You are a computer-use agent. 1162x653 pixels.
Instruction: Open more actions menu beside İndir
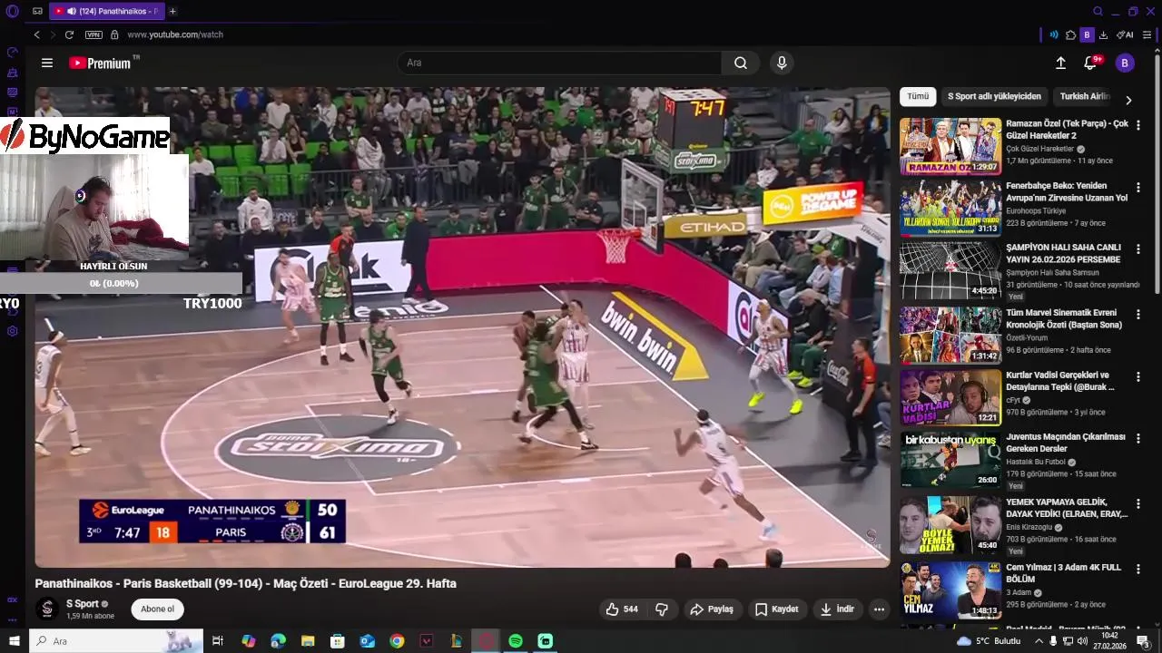tap(879, 609)
